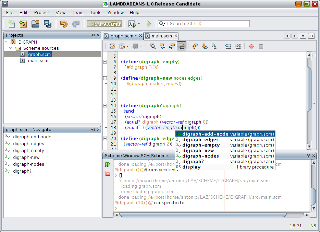320x232 pixels.
Task: Minimize the Navigator panel
Action: pyautogui.click(x=93, y=130)
